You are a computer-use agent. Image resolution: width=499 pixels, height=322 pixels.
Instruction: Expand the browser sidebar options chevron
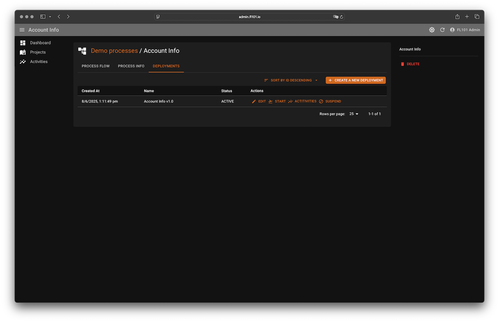tap(50, 17)
